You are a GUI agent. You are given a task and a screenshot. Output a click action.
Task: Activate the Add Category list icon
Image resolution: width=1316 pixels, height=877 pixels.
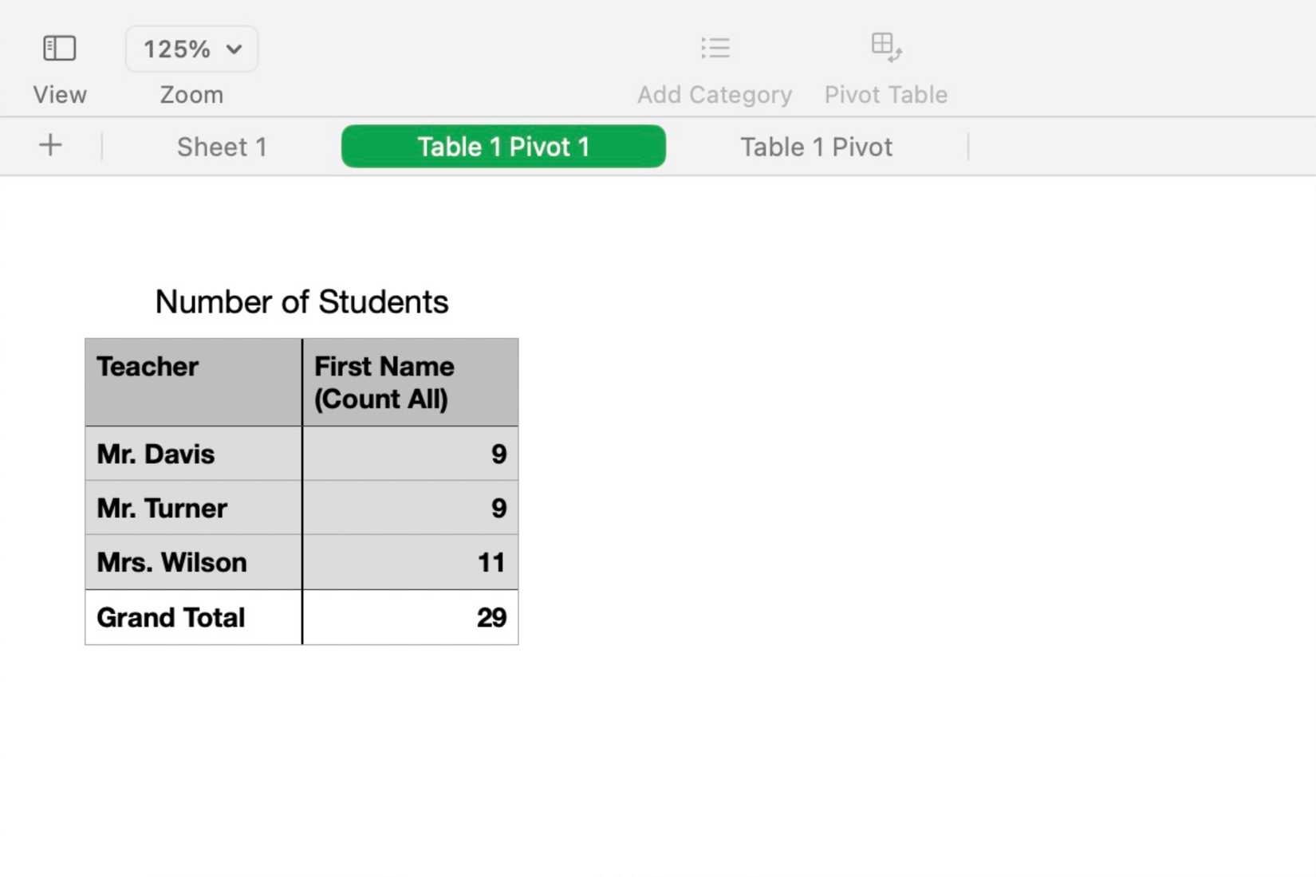715,48
